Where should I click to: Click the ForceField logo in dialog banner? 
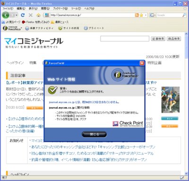pyautogui.click(x=125, y=75)
